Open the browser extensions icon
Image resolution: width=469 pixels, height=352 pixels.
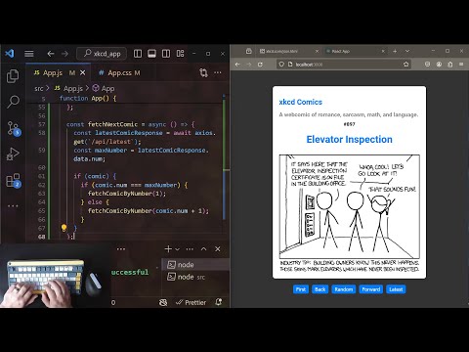[450, 65]
